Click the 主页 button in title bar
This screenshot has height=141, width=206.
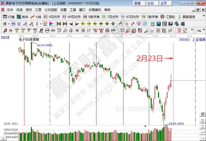pyautogui.click(x=165, y=3)
